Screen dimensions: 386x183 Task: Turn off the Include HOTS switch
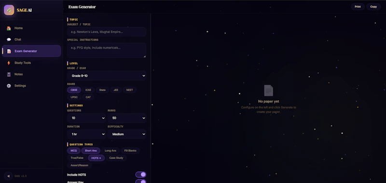click(x=141, y=175)
